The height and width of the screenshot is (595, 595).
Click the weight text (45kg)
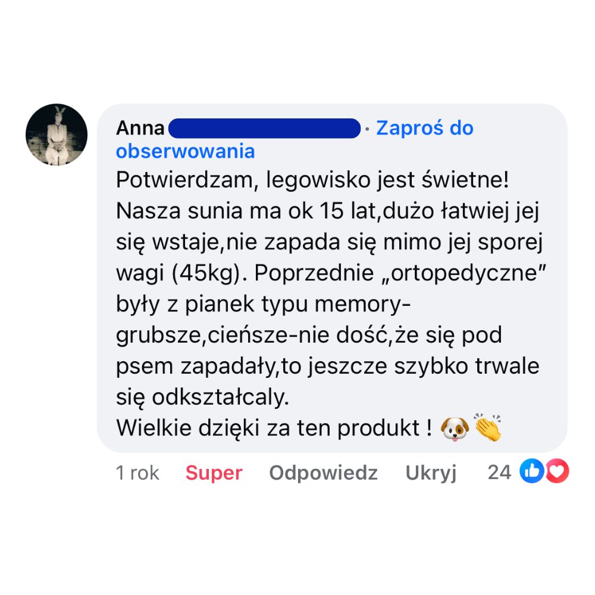(206, 273)
